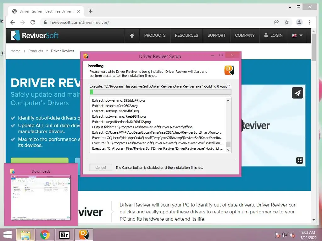The width and height of the screenshot is (322, 241).
Task: Select log line 'Extract: search.c0cc9602.svg'
Action: pyautogui.click(x=115, y=106)
